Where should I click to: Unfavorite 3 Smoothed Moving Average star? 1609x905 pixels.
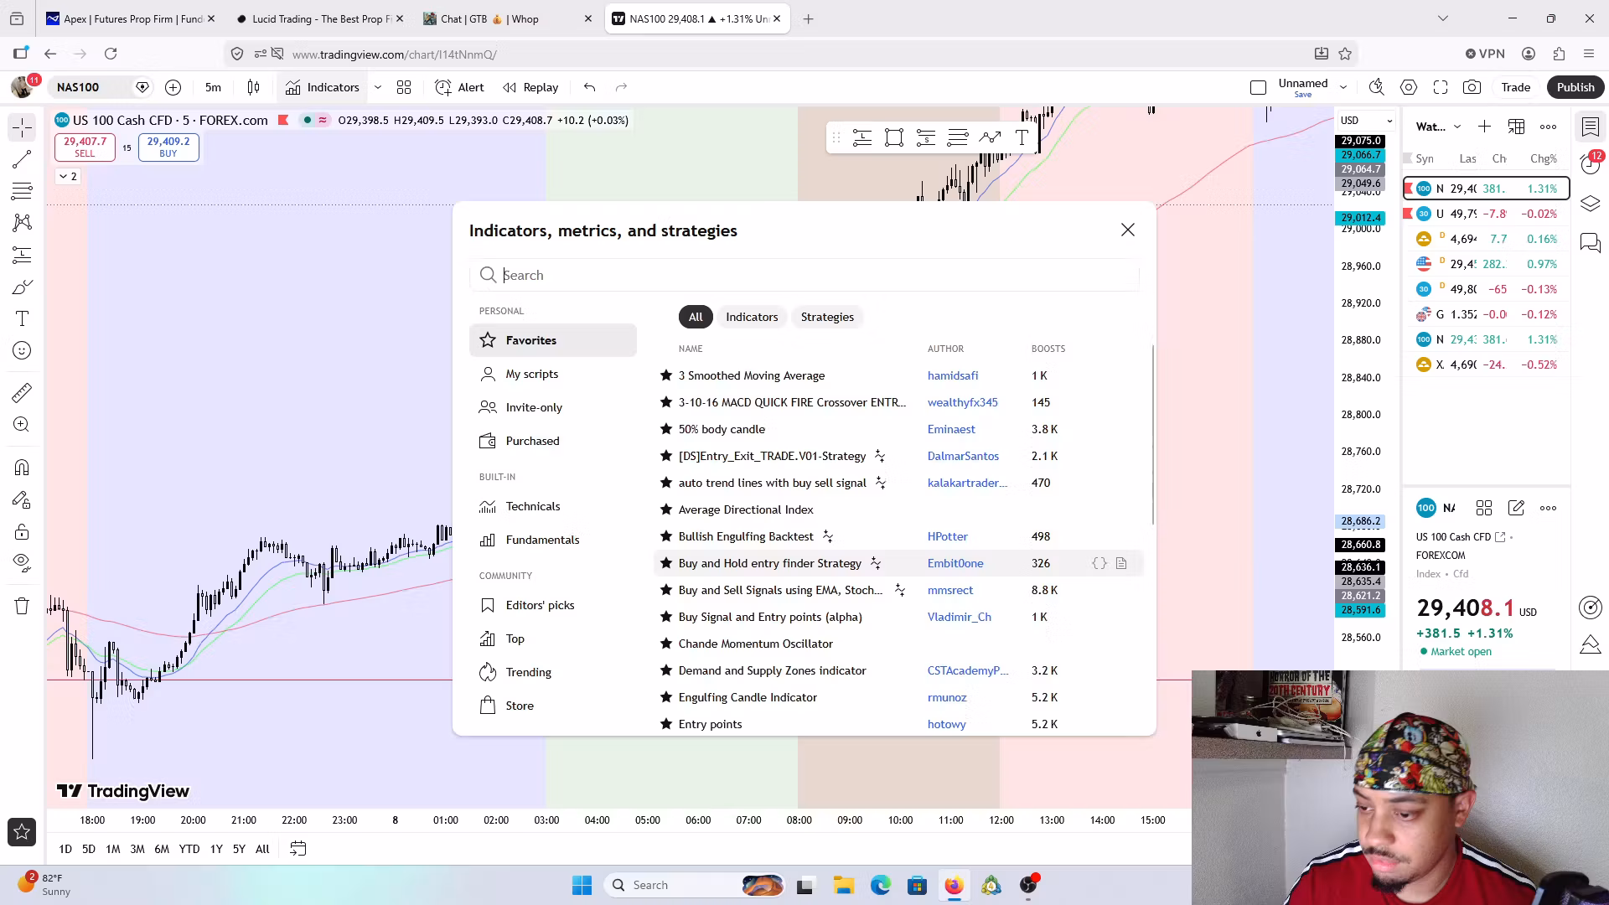(x=666, y=375)
